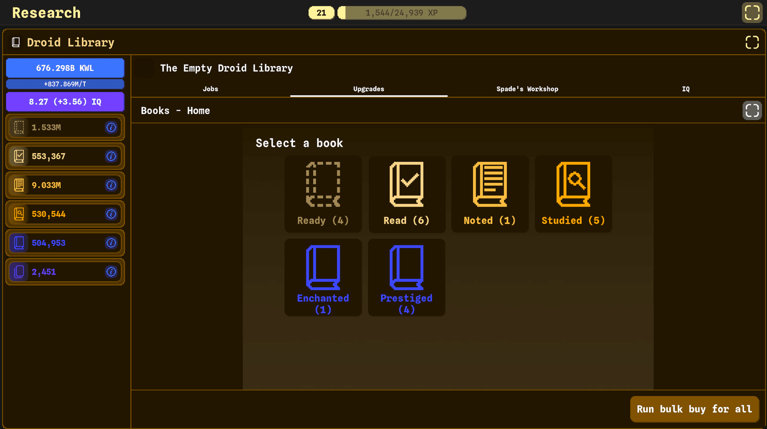767x429 pixels.
Task: Click the 9.033M noted books count
Action: 46,185
